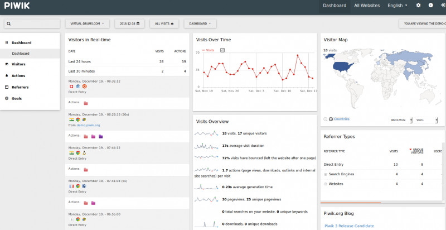Image resolution: width=446 pixels, height=230 pixels.
Task: Open the VIRTUAL-DRUMS.COM website selector
Action: click(x=88, y=23)
